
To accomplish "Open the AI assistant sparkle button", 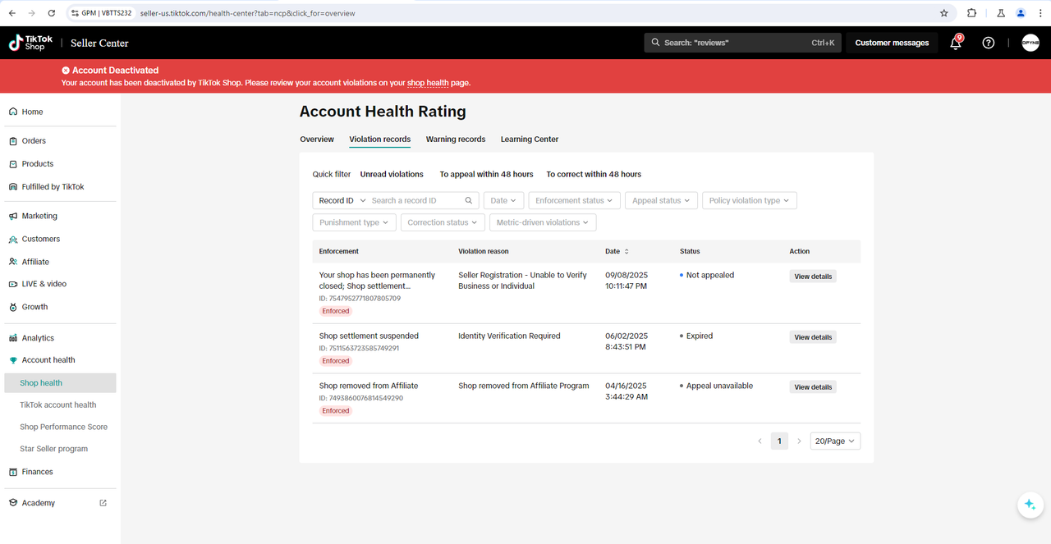I will [x=1030, y=505].
